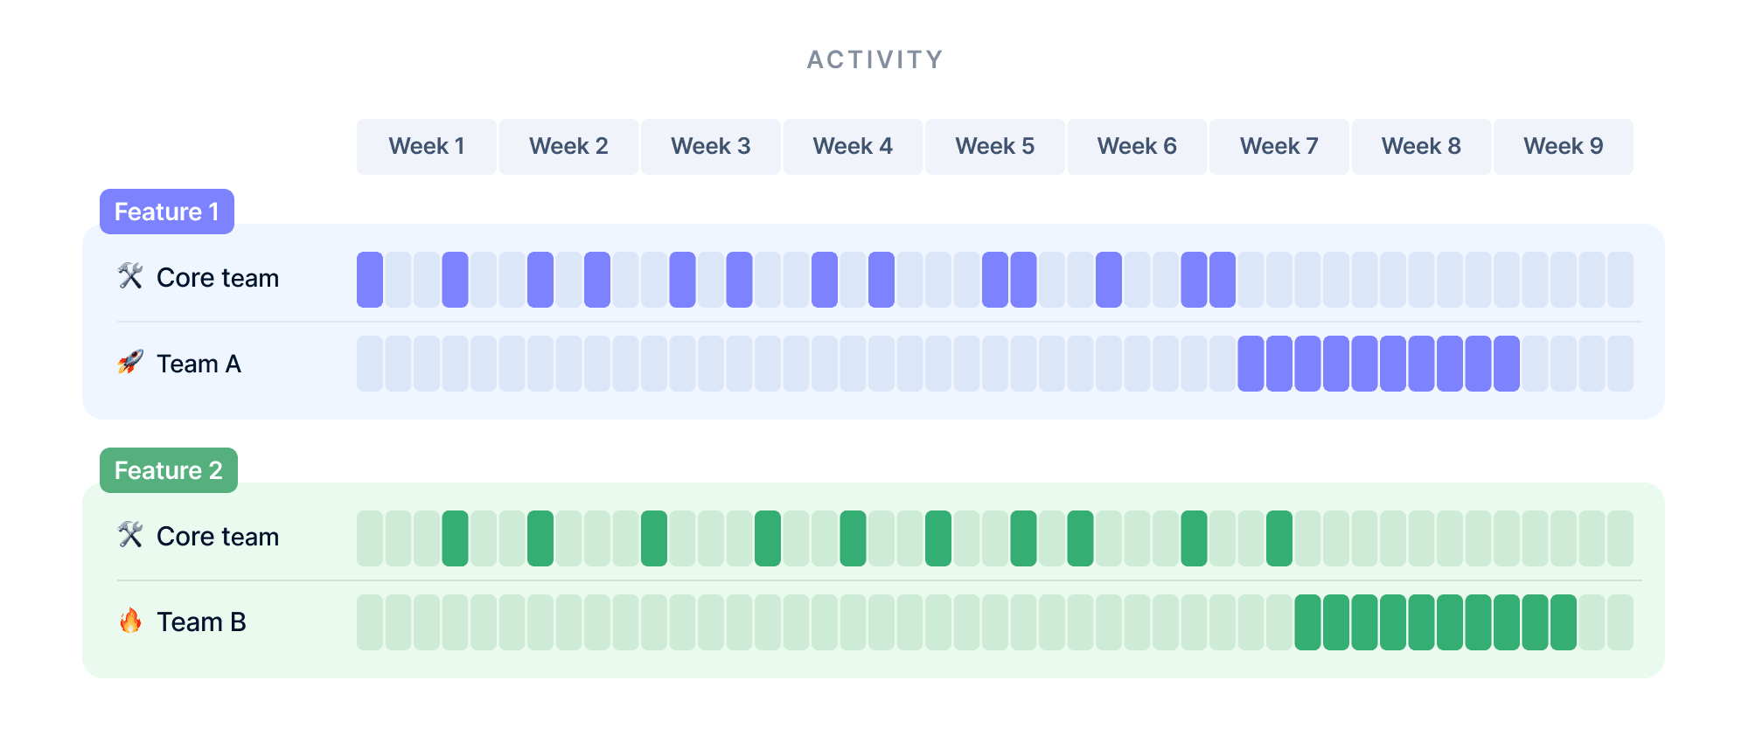Viewport: 1749px width, 743px height.
Task: Click the Team A row label
Action: click(x=199, y=364)
